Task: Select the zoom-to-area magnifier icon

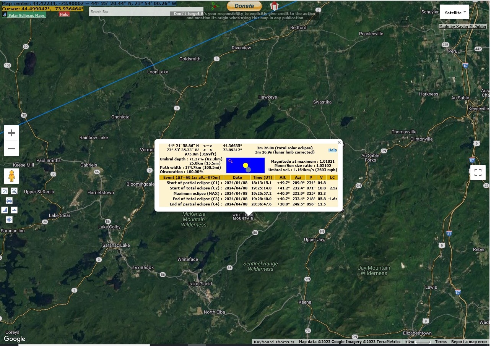Action: [14, 191]
